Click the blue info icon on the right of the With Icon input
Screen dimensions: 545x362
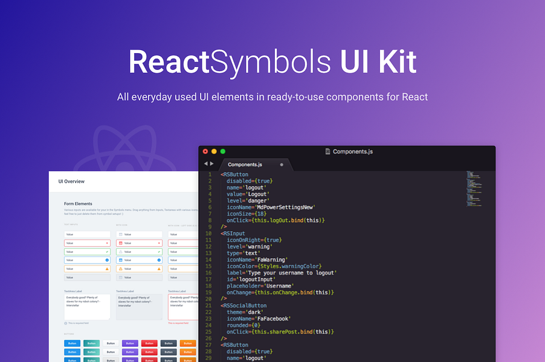(x=159, y=260)
